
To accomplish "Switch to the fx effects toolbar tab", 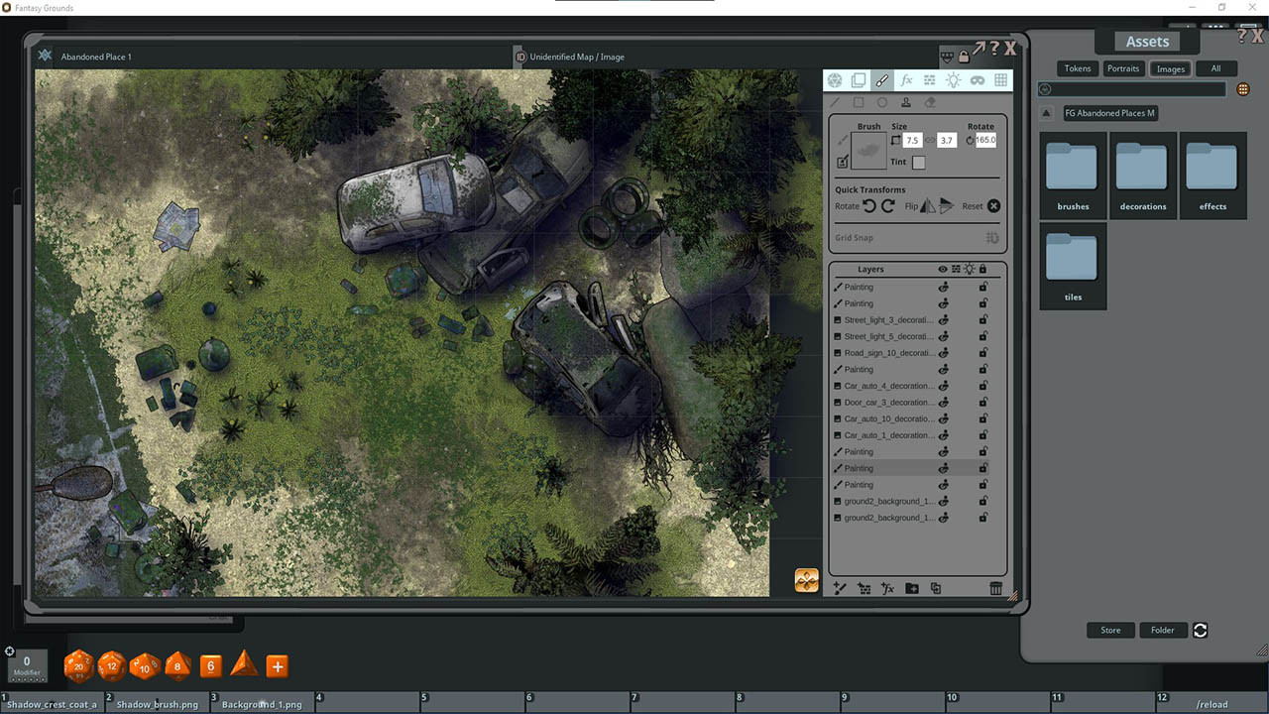I will click(906, 80).
